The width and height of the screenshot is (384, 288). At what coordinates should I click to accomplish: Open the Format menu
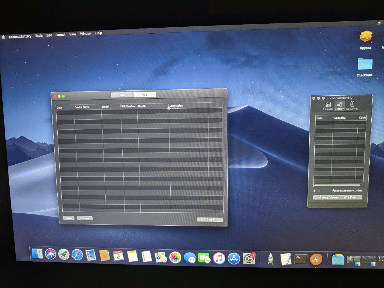[60, 35]
